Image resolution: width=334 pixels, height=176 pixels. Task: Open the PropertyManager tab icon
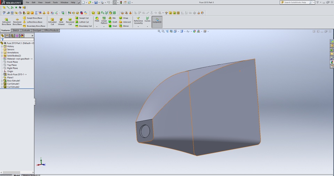pyautogui.click(x=7, y=36)
